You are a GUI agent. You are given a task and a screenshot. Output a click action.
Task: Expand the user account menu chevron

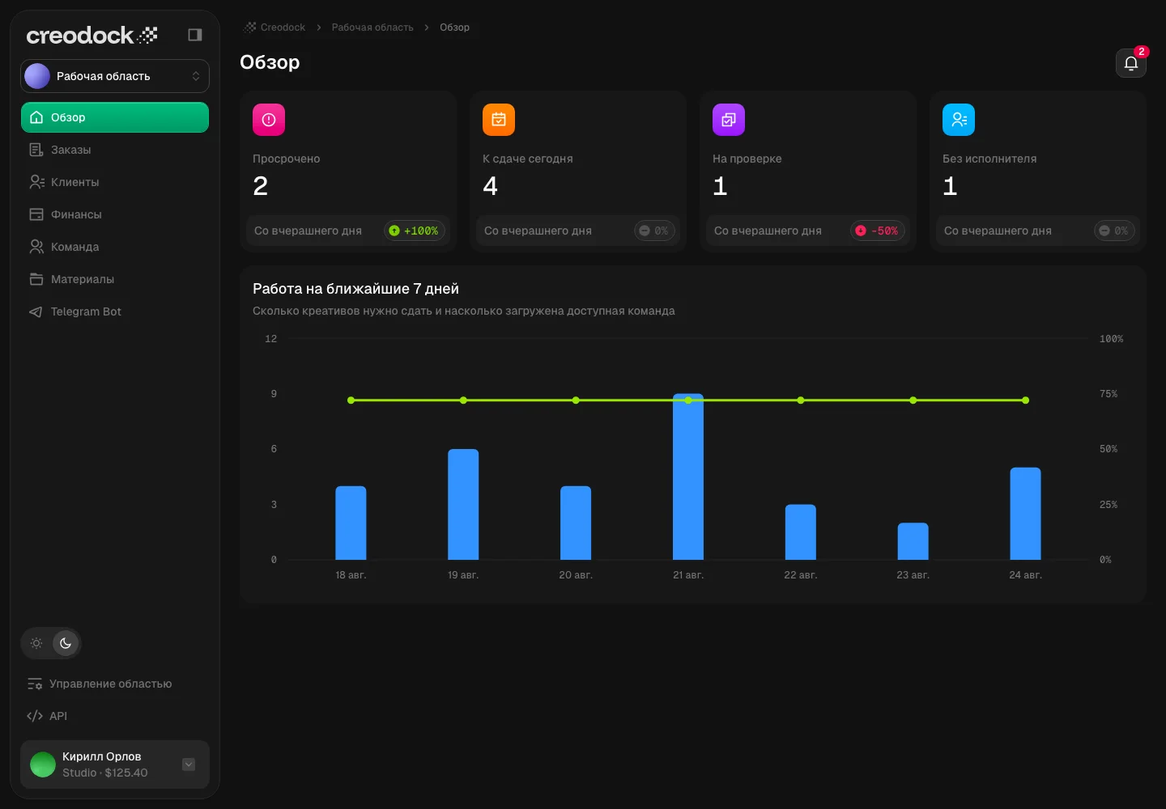click(x=189, y=765)
